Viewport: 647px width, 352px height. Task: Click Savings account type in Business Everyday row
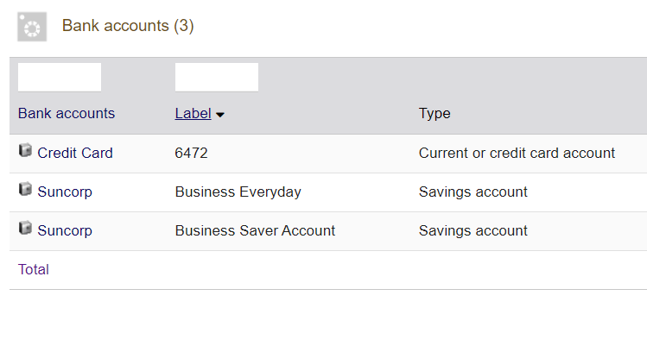click(473, 192)
